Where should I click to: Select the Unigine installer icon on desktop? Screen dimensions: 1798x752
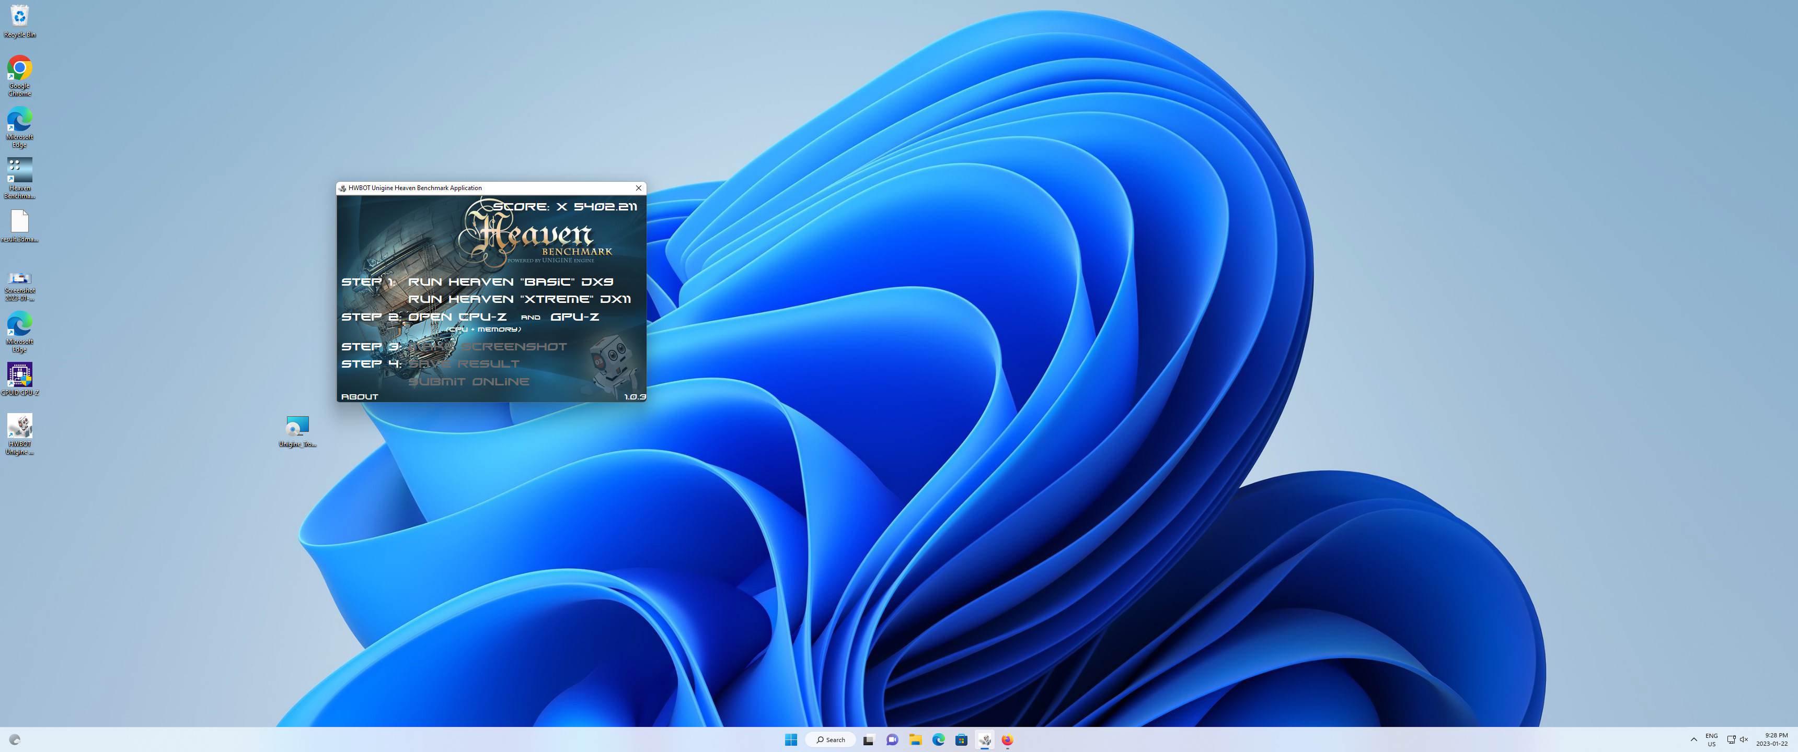tap(297, 432)
